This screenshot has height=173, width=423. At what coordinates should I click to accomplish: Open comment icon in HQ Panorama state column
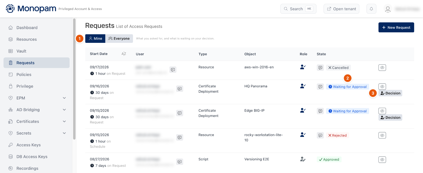320,87
